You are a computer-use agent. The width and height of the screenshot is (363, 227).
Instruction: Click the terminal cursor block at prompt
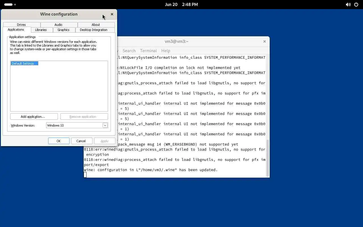(85, 175)
